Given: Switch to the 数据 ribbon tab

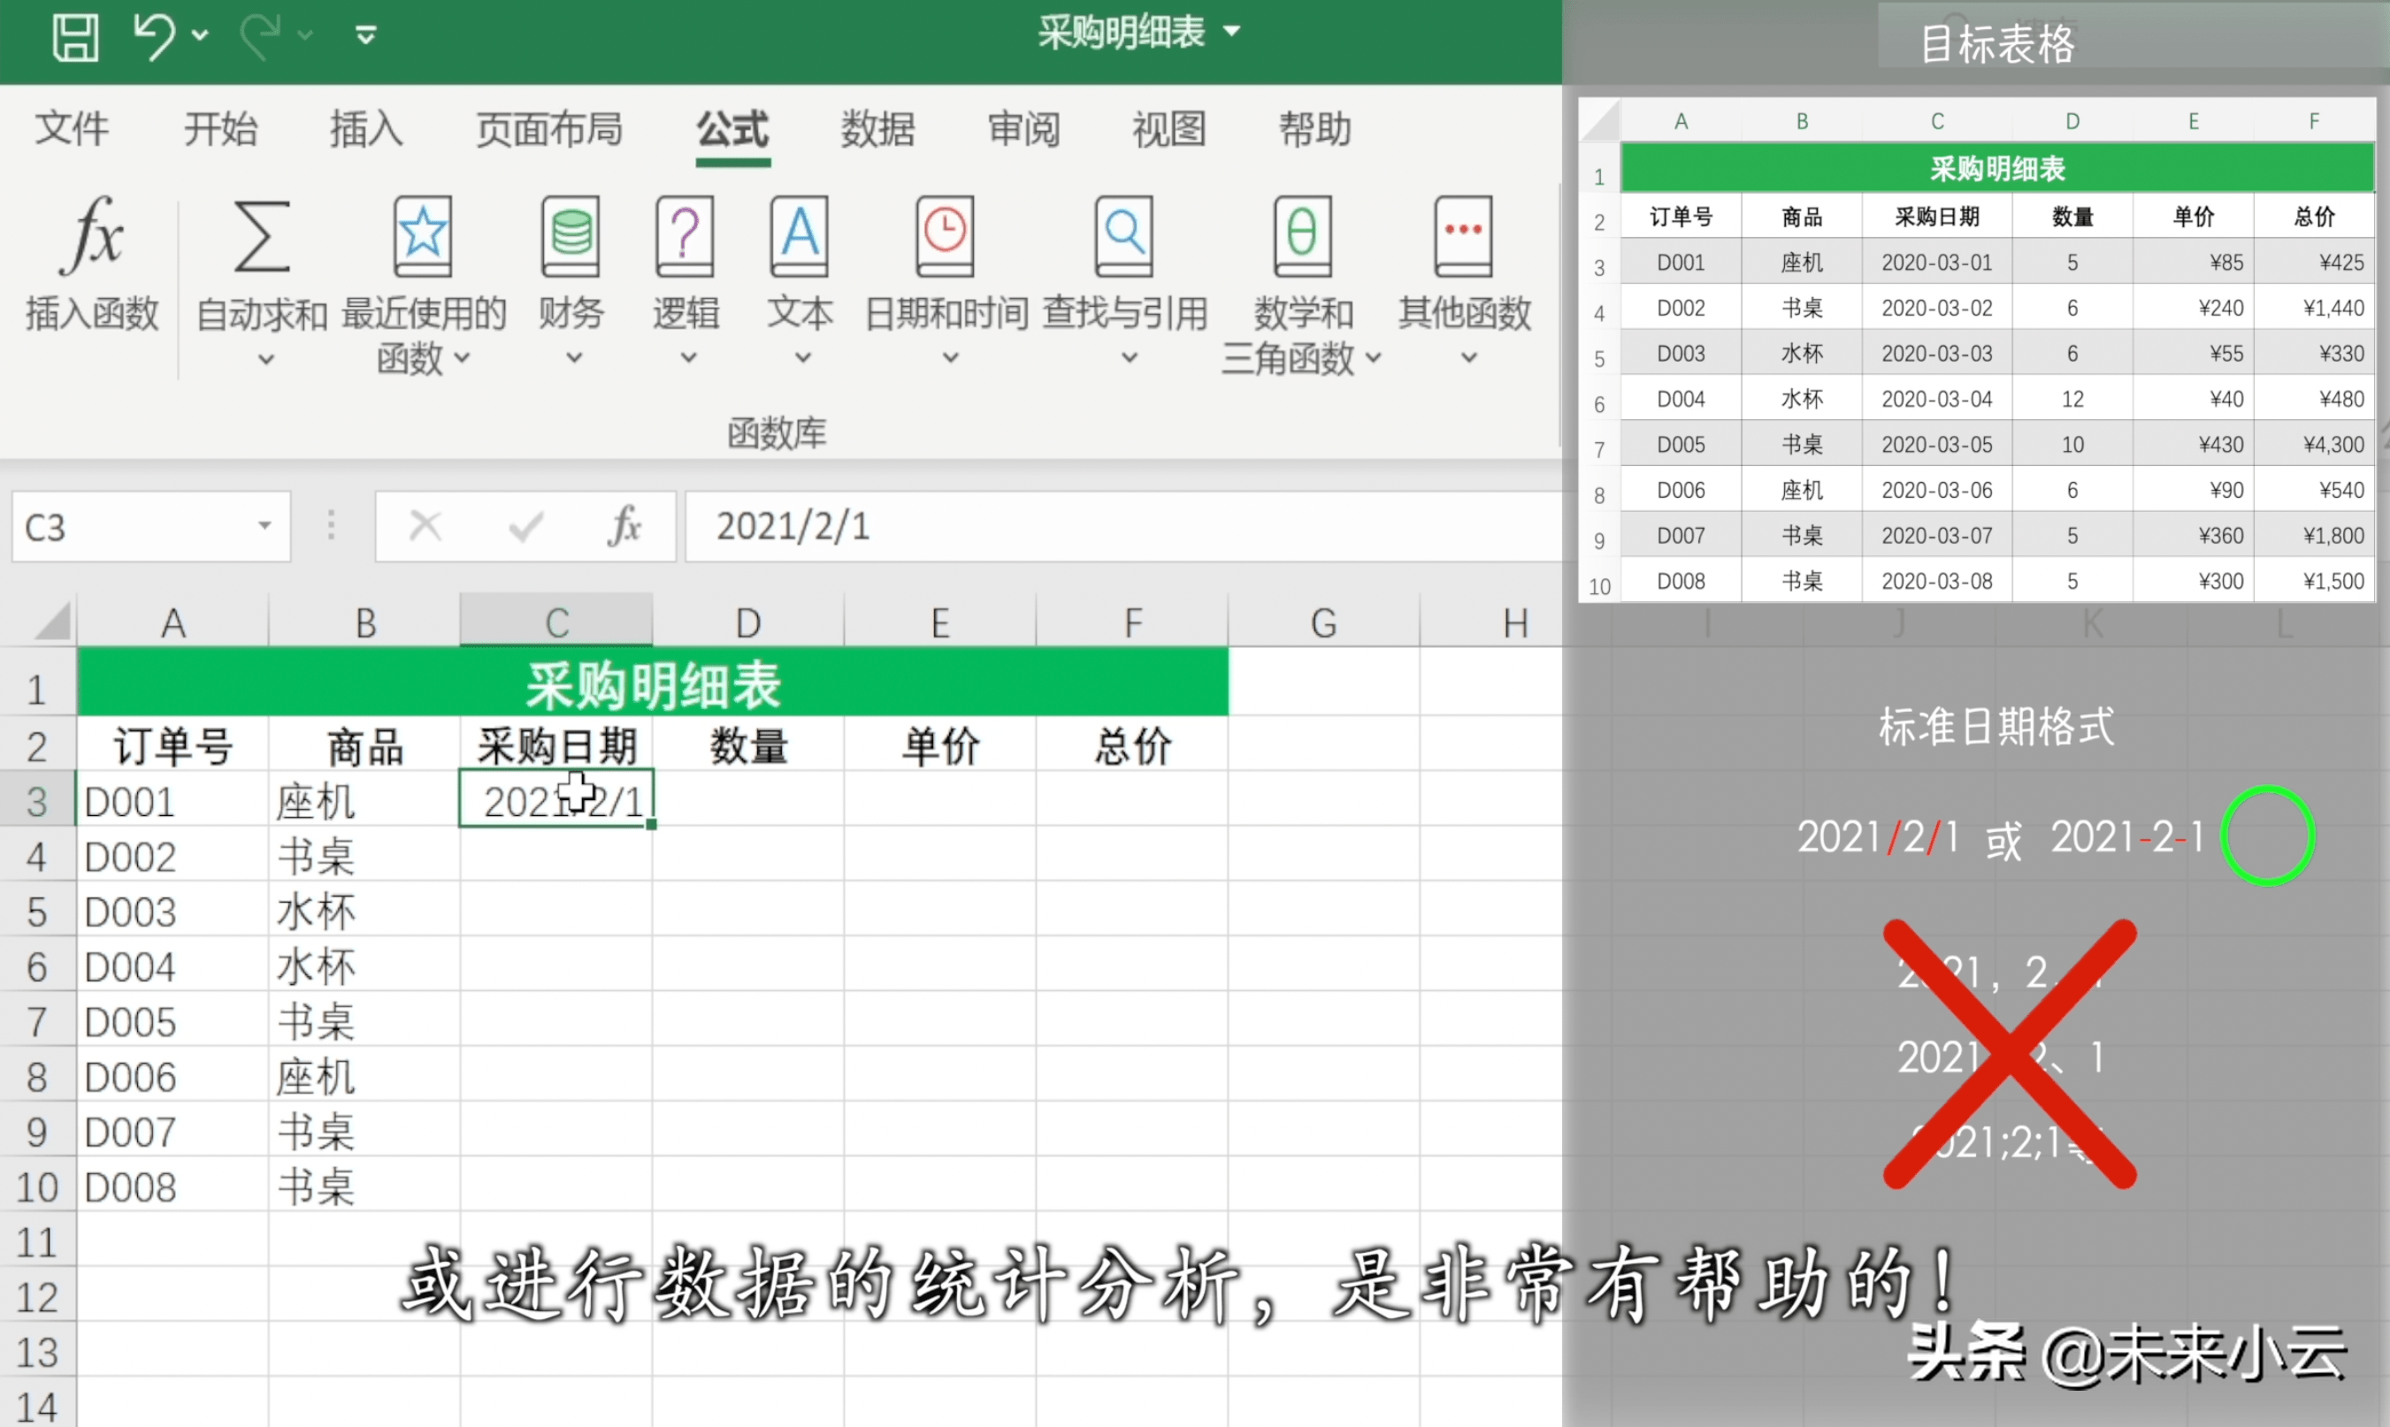Looking at the screenshot, I should (x=877, y=129).
